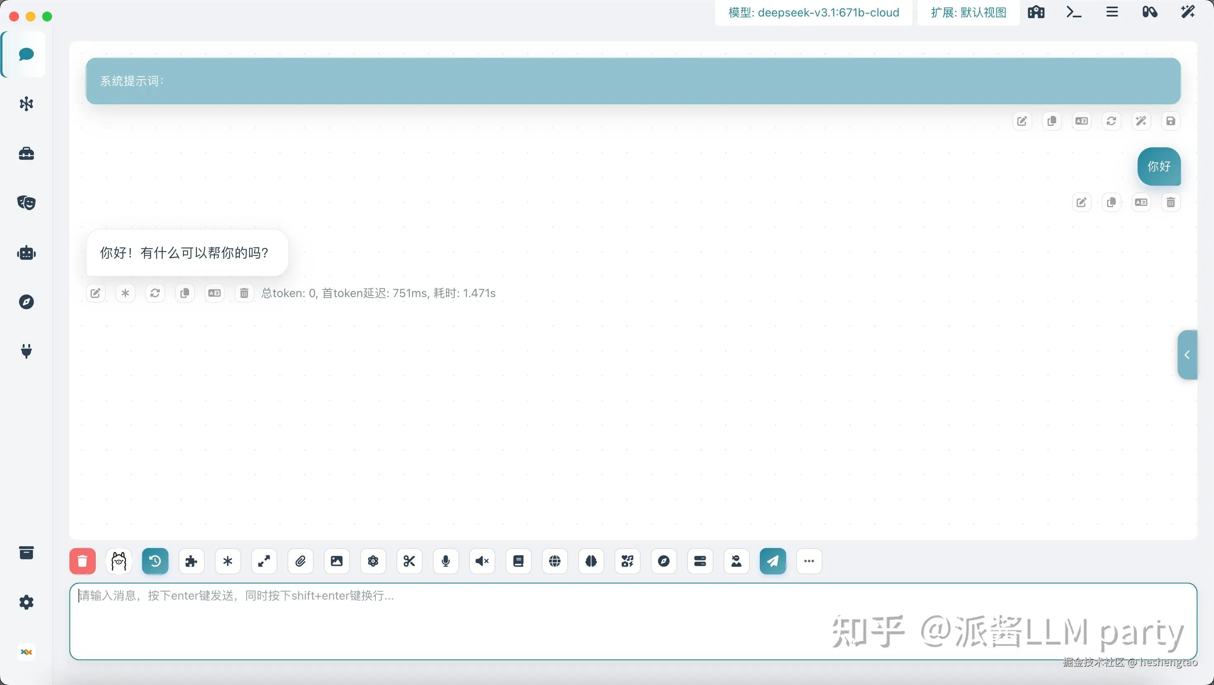Open the model deepseek-v3.1:671b-cloud selector

813,13
